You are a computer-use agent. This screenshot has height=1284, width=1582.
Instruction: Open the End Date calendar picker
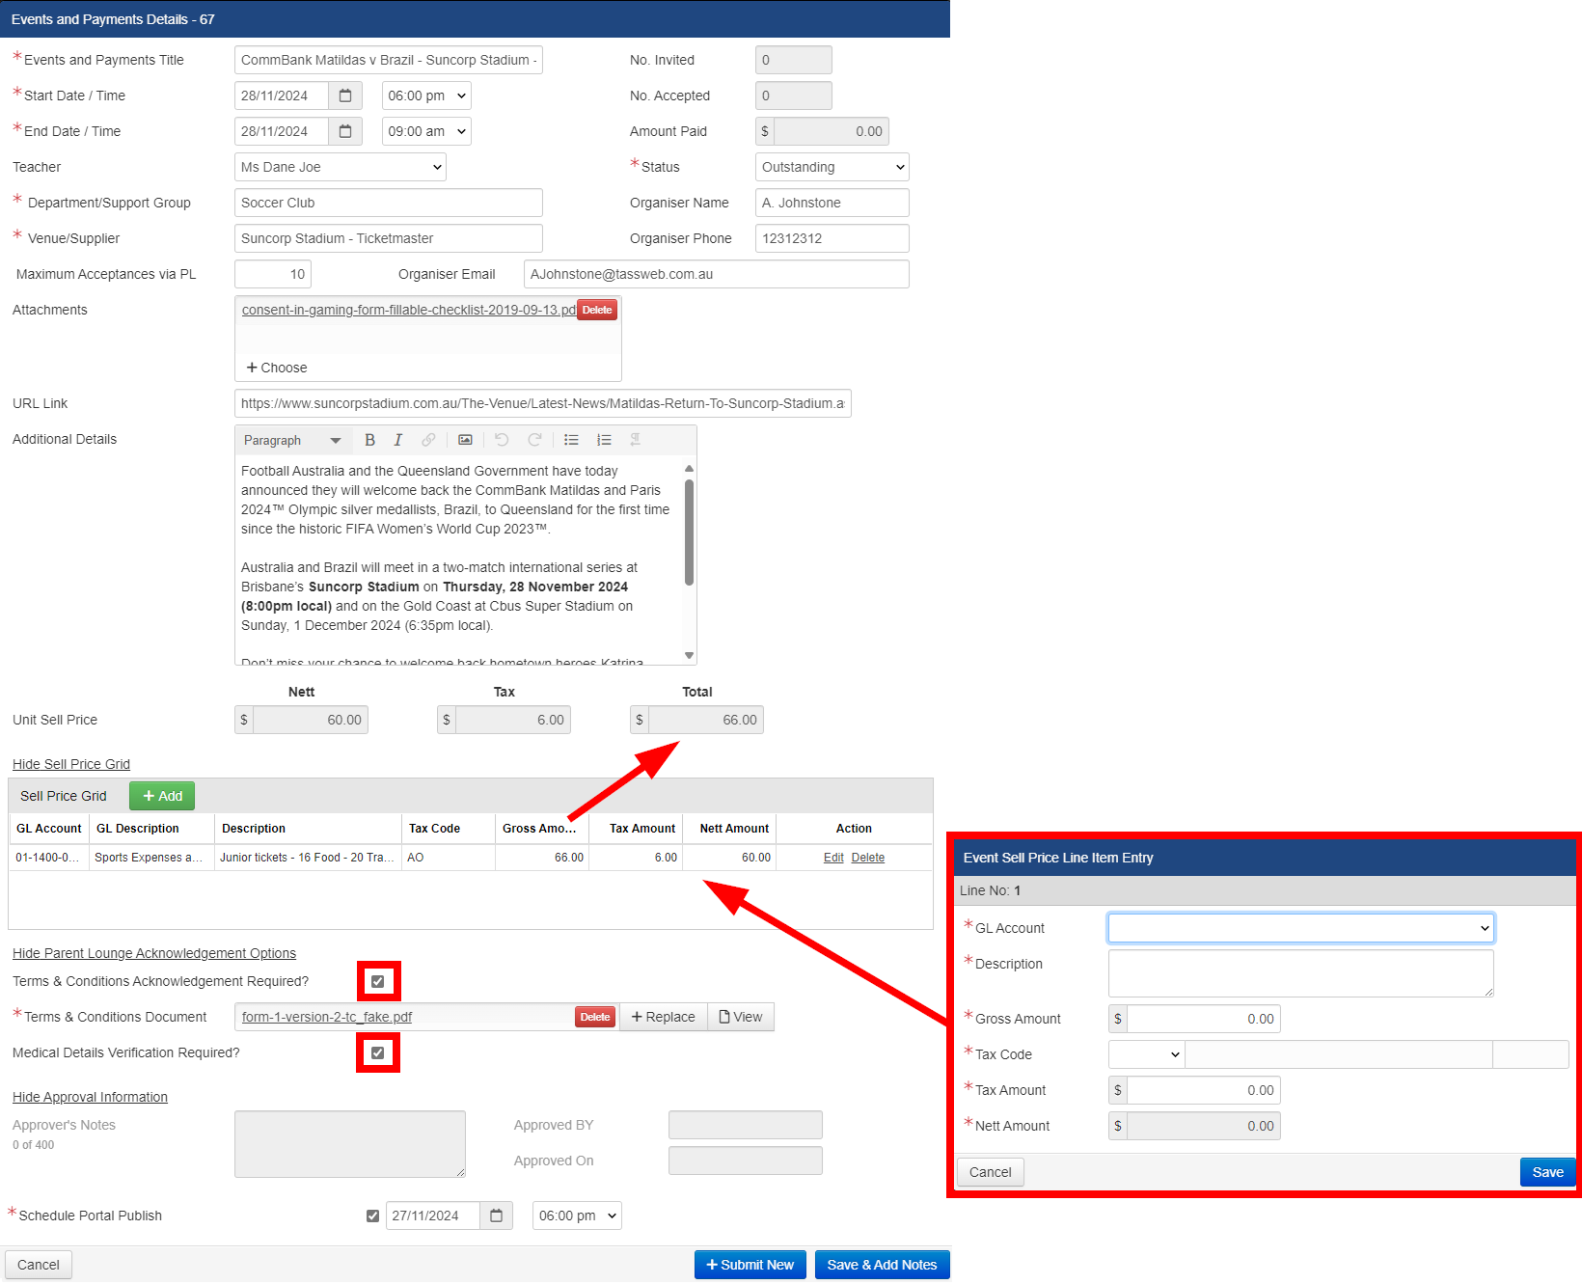click(x=345, y=131)
